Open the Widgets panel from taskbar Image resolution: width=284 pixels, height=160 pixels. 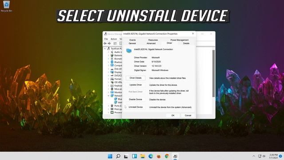pos(134,156)
